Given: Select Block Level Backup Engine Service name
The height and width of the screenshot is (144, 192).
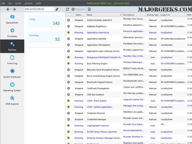Looking at the screenshot, I should tap(103, 76).
